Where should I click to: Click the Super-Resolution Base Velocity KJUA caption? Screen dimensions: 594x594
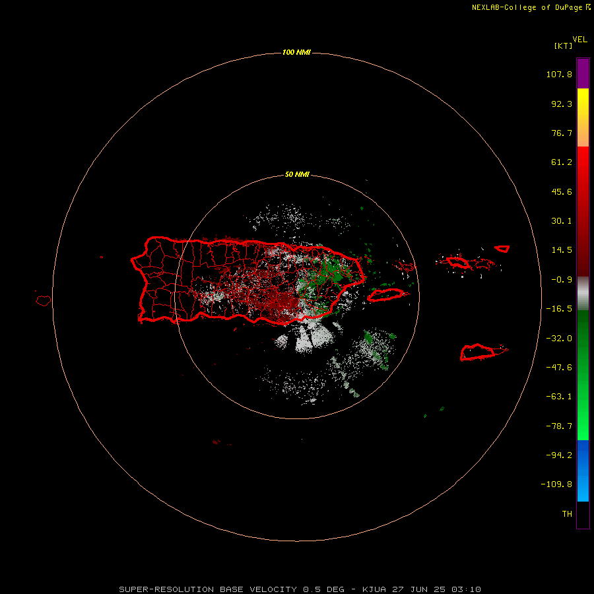pos(300,589)
